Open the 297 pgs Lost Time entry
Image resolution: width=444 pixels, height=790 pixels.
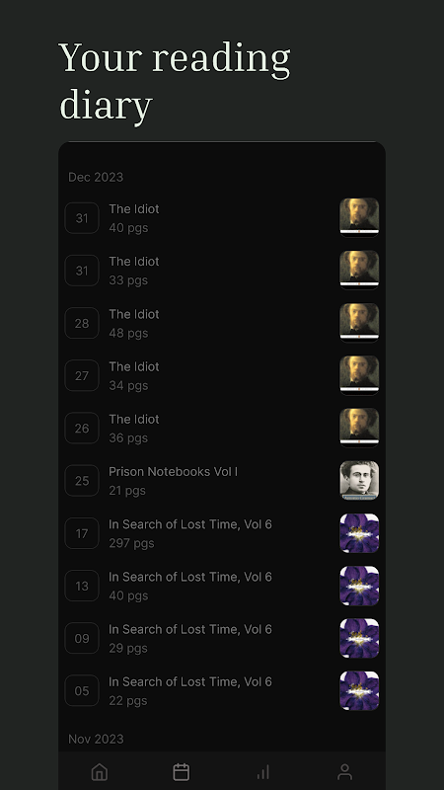pyautogui.click(x=222, y=533)
